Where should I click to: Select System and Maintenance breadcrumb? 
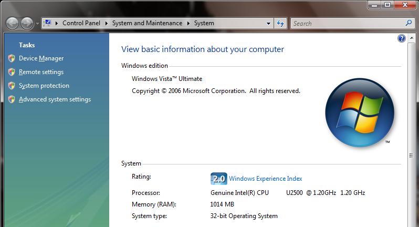pos(147,23)
